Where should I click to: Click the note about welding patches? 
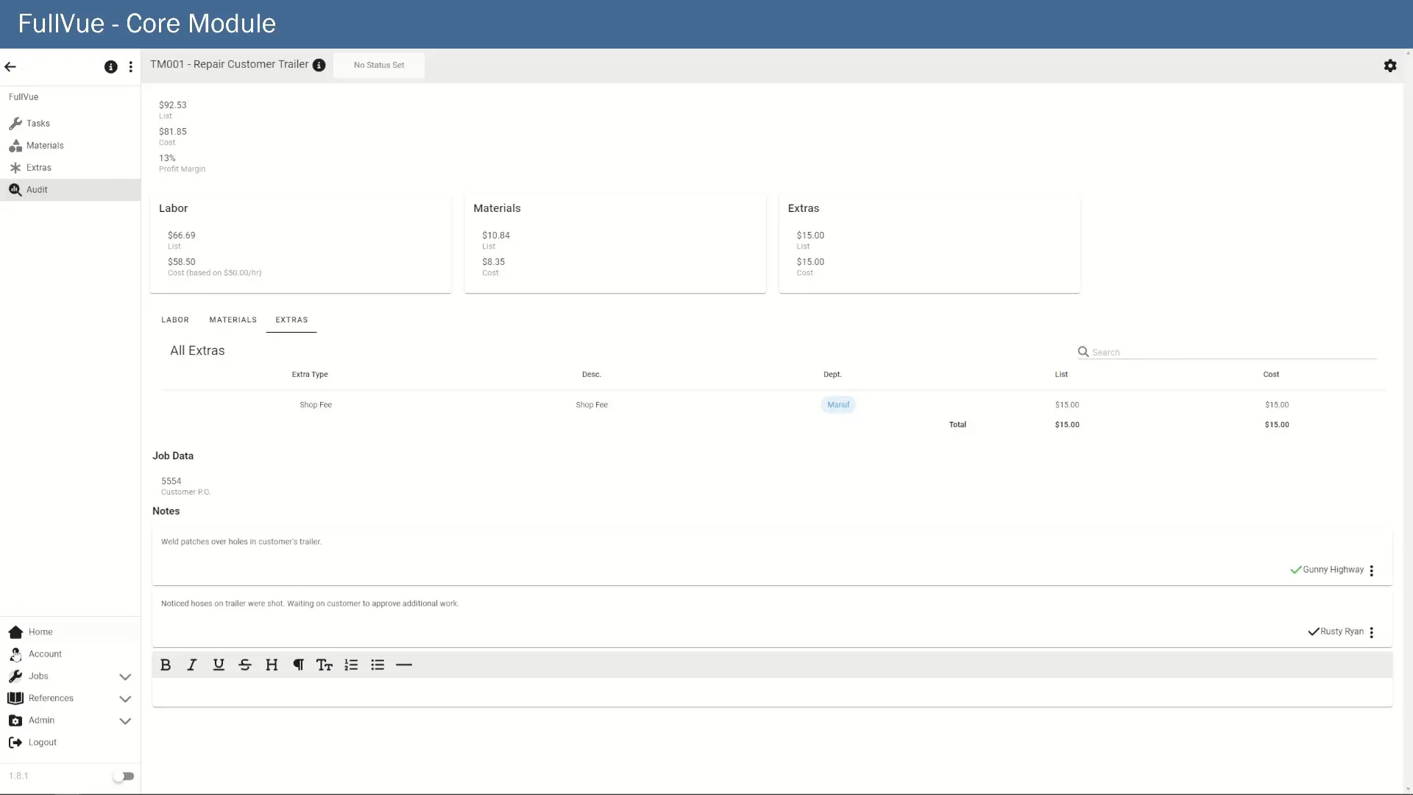pyautogui.click(x=241, y=542)
